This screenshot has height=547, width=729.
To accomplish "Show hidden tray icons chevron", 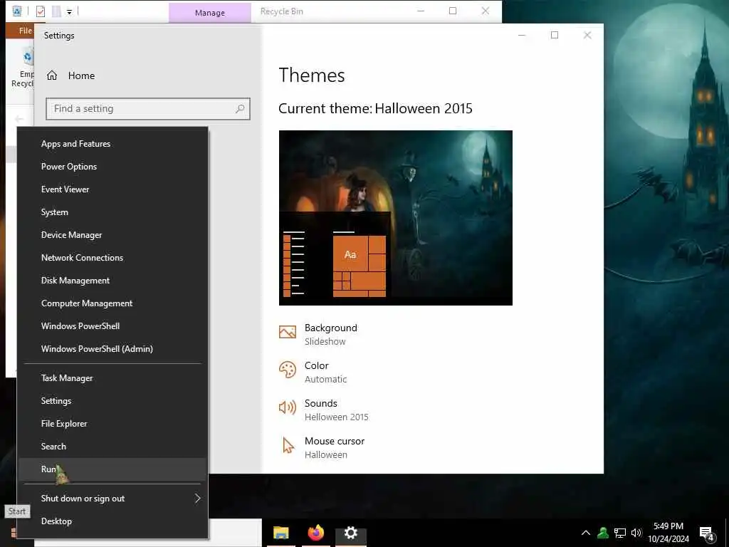I will click(586, 533).
